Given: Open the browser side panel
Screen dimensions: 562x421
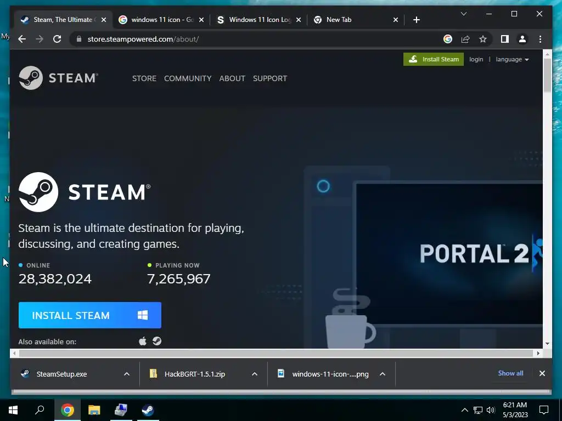Looking at the screenshot, I should 505,39.
